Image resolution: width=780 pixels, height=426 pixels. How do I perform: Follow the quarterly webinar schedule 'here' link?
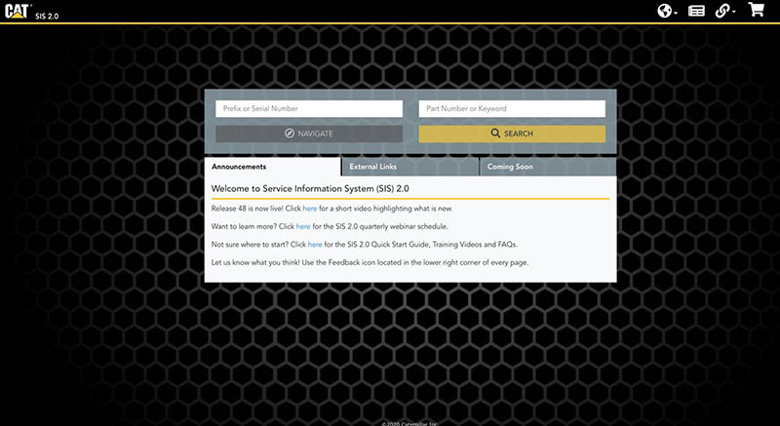303,226
